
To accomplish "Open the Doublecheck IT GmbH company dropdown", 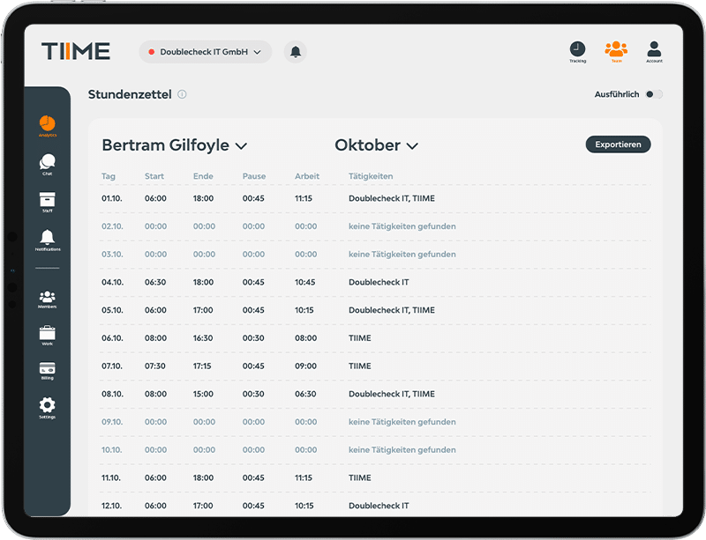I will click(206, 52).
